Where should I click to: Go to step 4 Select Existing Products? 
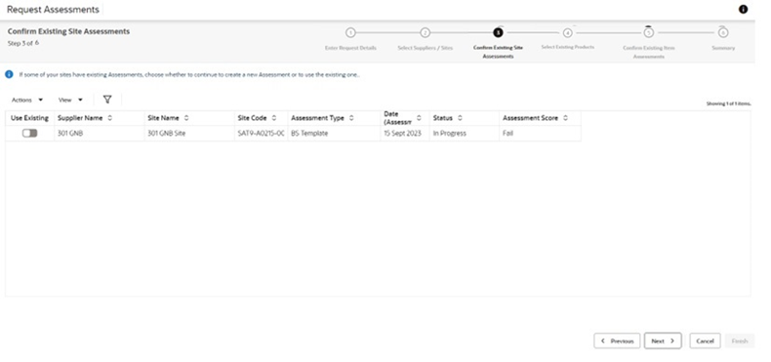(567, 33)
